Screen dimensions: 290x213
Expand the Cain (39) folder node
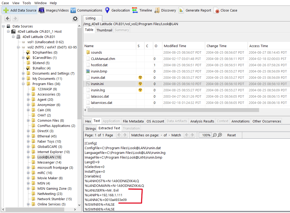[x=28, y=110]
